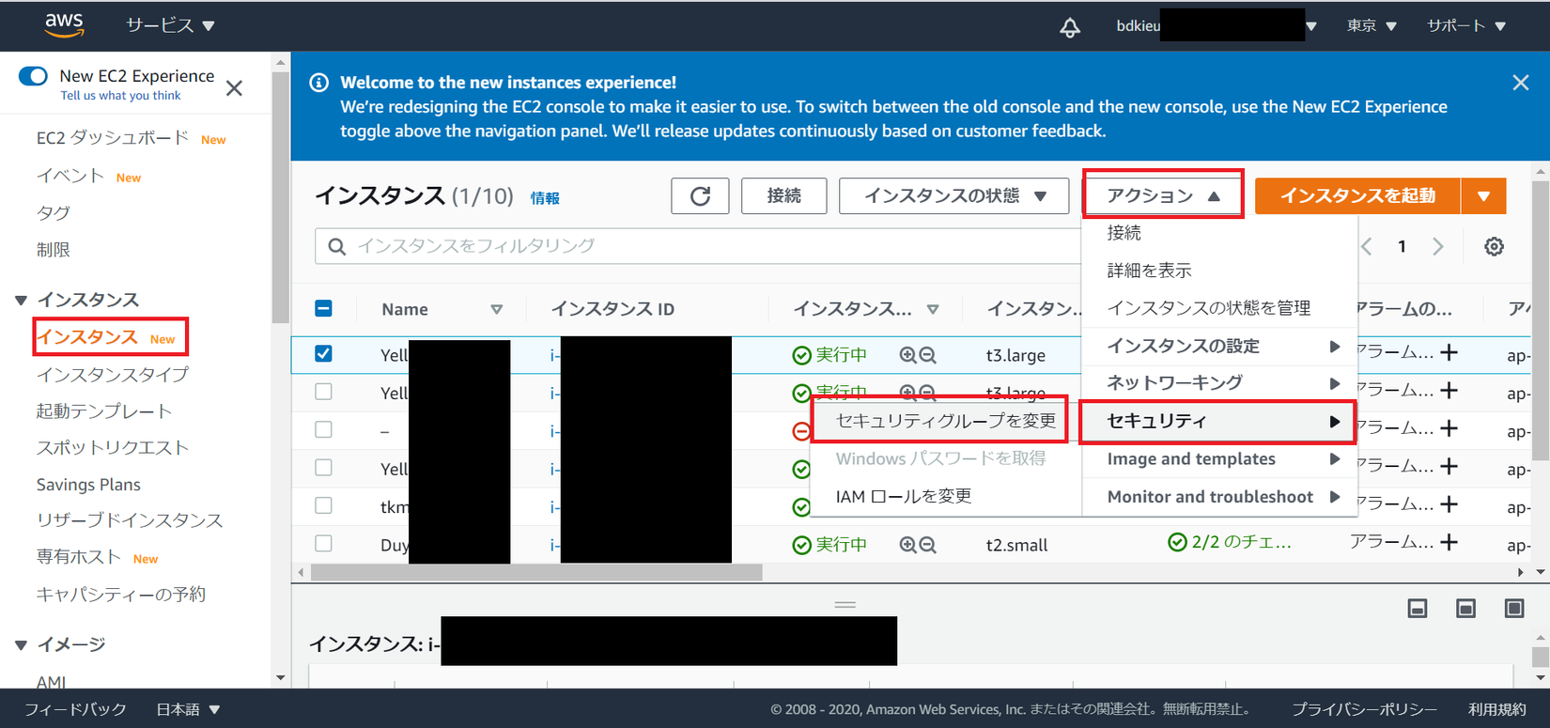
Task: Go to previous page of instances
Action: (1367, 246)
